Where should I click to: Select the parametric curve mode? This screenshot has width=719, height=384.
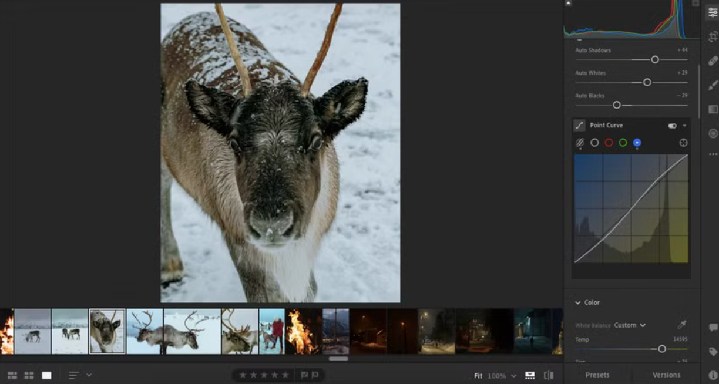[x=580, y=143]
